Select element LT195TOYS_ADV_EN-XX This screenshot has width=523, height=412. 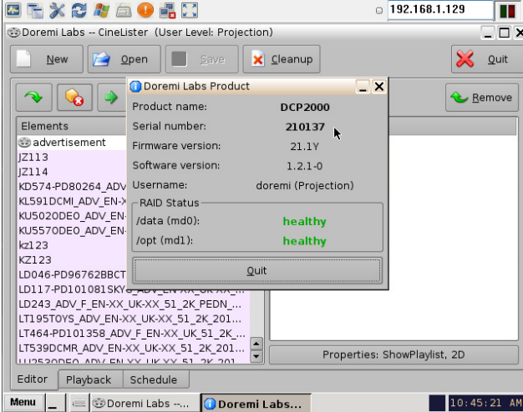click(134, 319)
